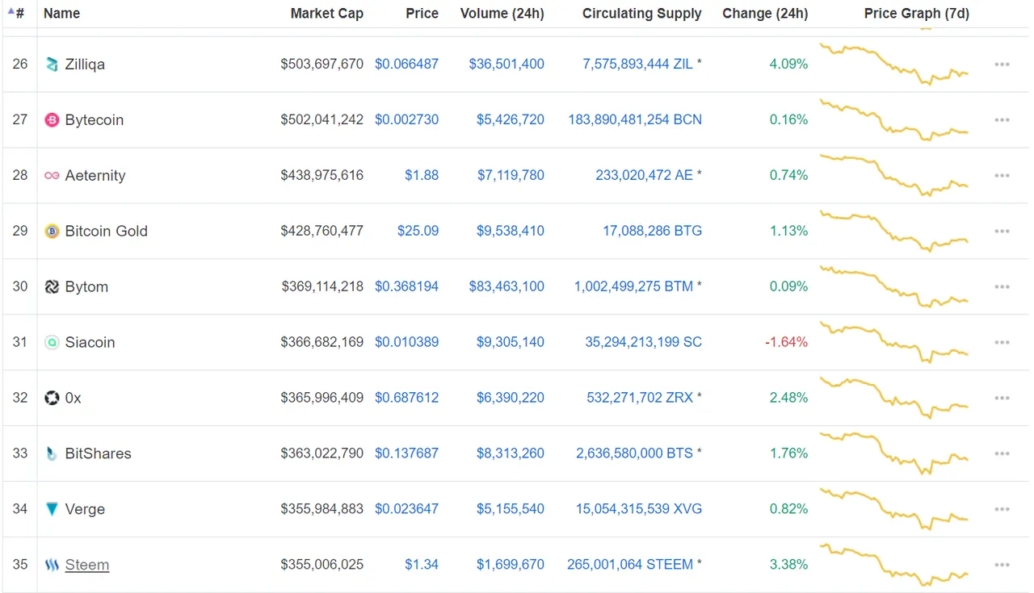Sort by Change (24h) column header
Viewport: 1034px width, 593px height.
pyautogui.click(x=765, y=14)
